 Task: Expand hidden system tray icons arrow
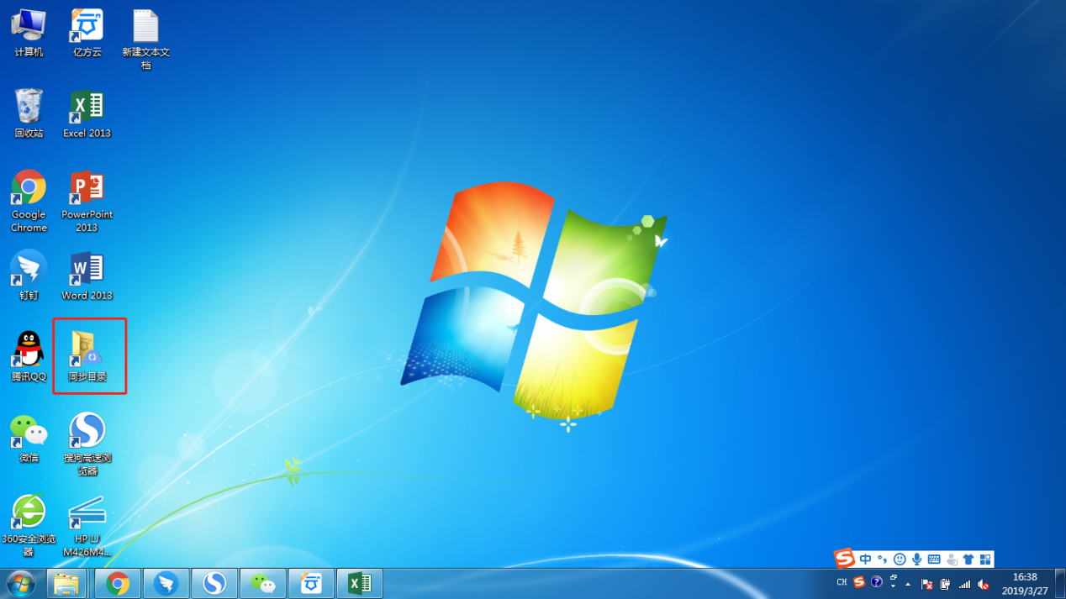[x=908, y=584]
